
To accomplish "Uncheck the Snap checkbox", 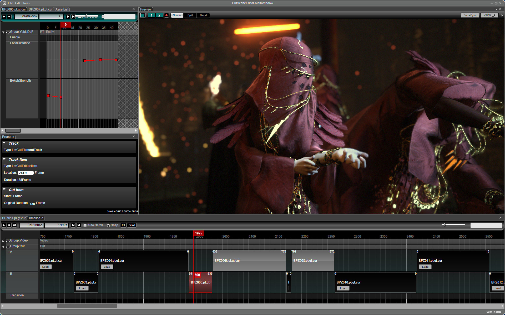I will coord(108,225).
